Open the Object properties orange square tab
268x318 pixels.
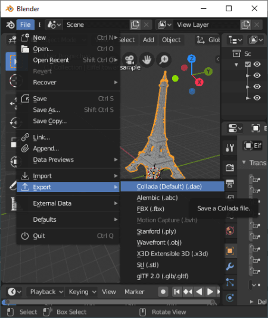(x=230, y=251)
